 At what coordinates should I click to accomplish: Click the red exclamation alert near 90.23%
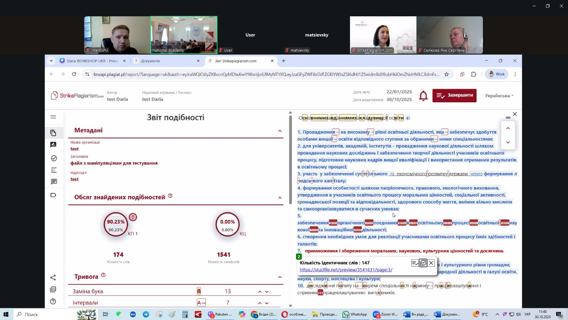[x=133, y=217]
